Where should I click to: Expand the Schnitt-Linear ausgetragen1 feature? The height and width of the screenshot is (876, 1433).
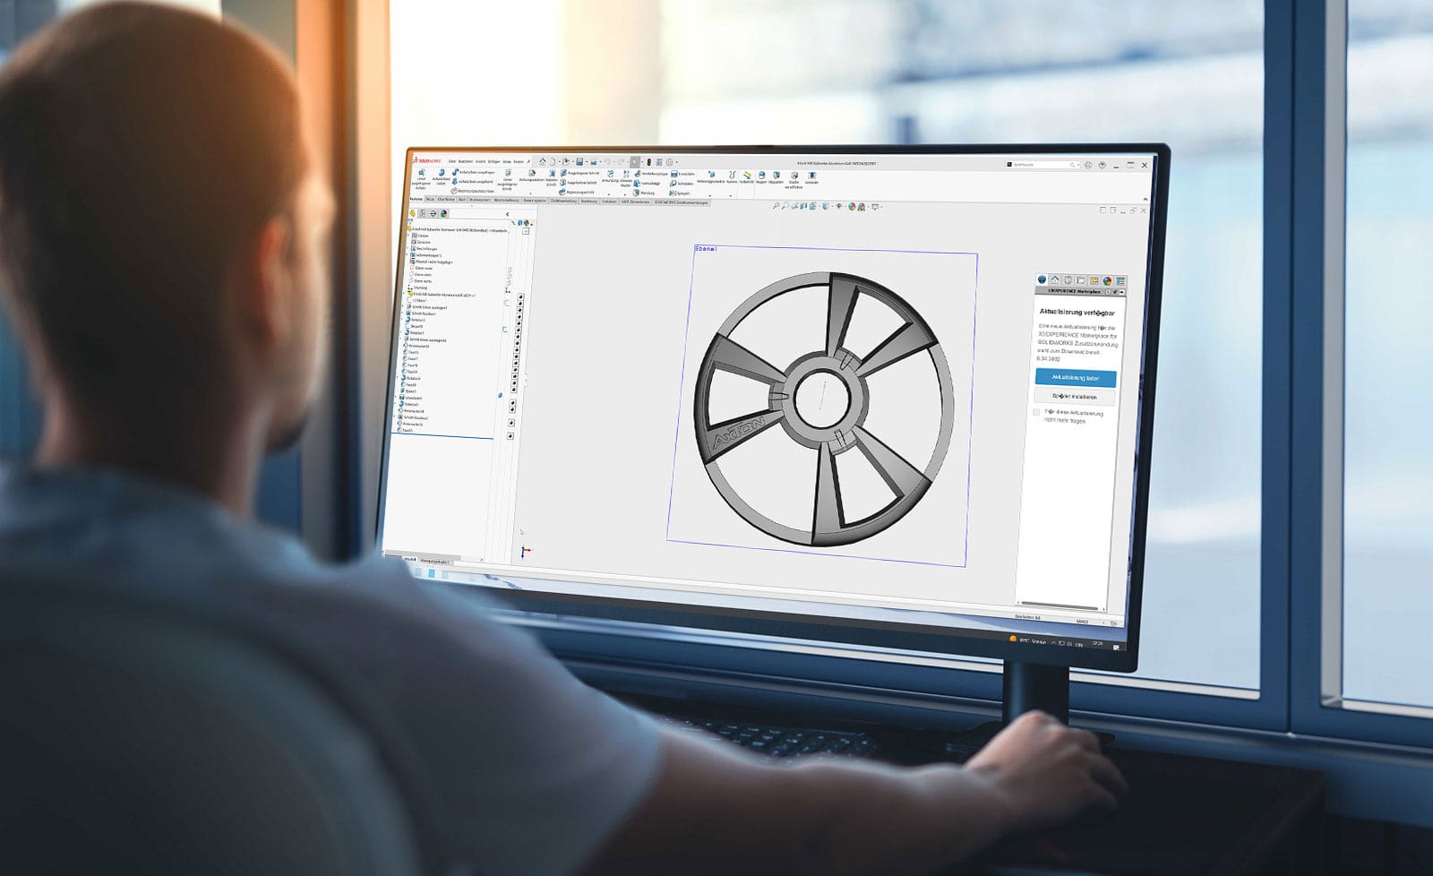click(404, 307)
